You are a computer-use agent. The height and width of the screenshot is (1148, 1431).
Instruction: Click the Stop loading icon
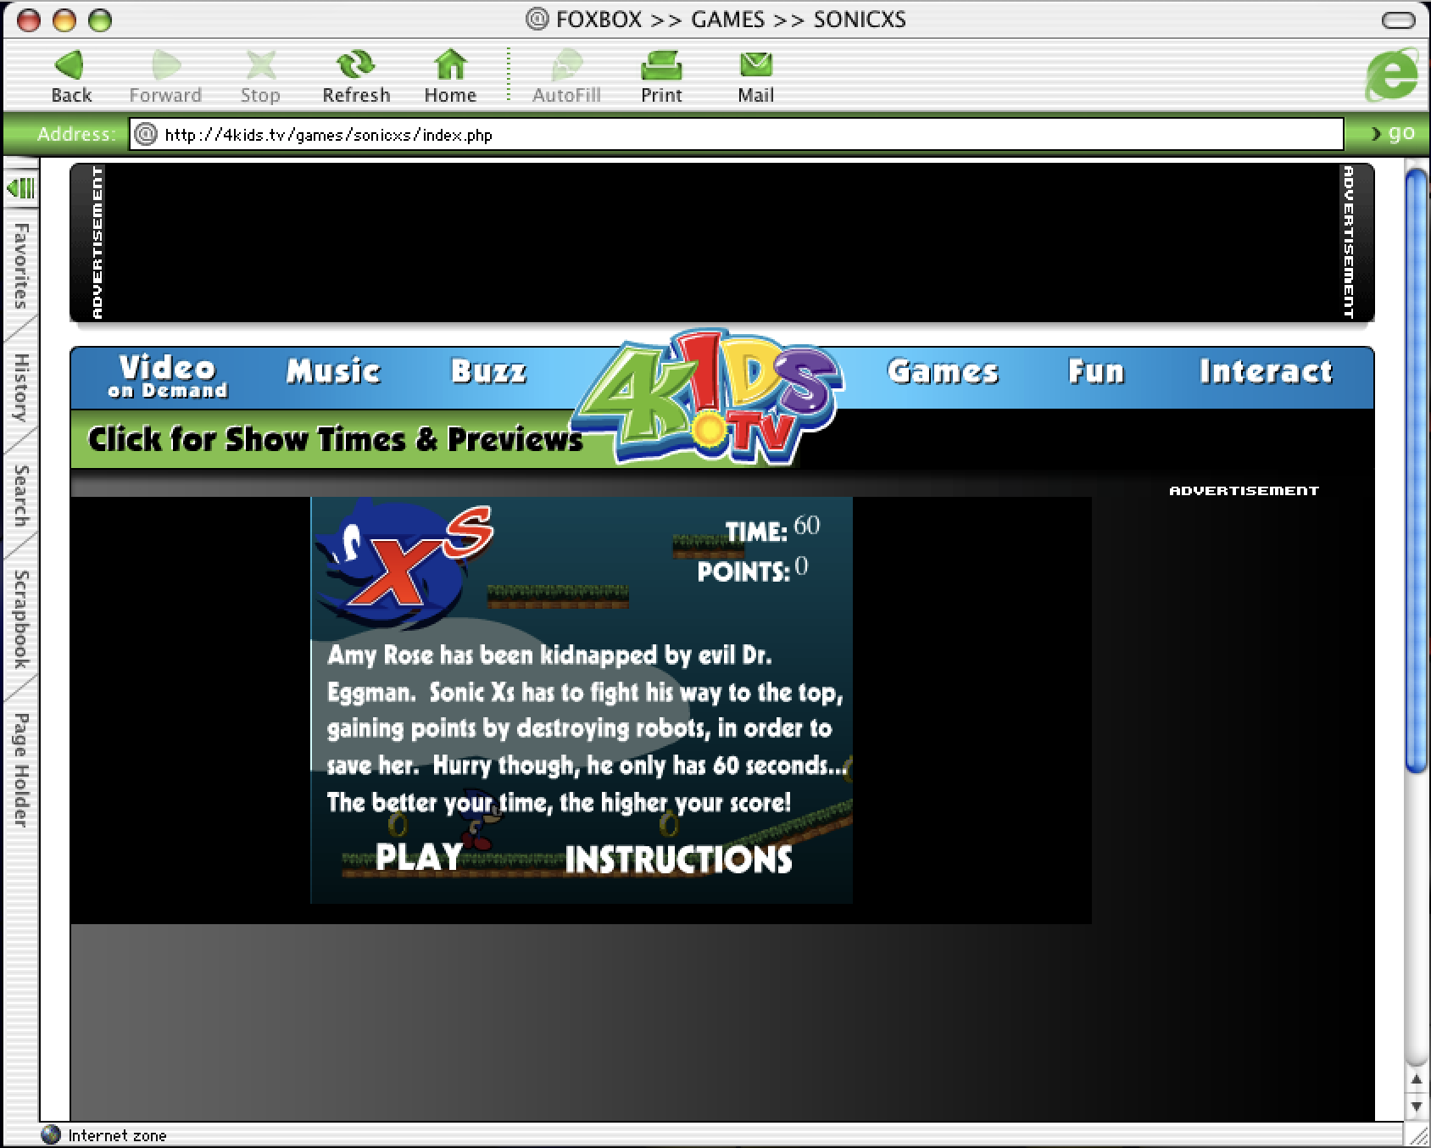click(260, 65)
